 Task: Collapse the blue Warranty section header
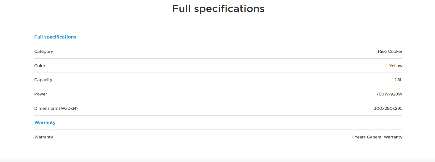click(45, 123)
